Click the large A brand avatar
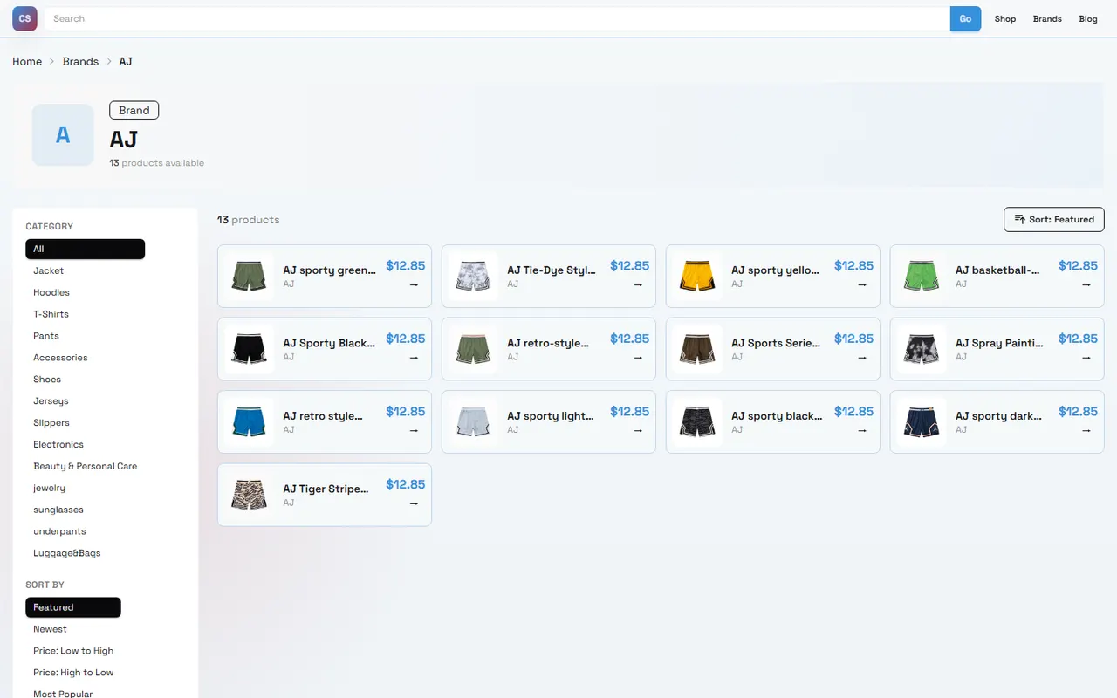The image size is (1117, 698). click(x=63, y=135)
